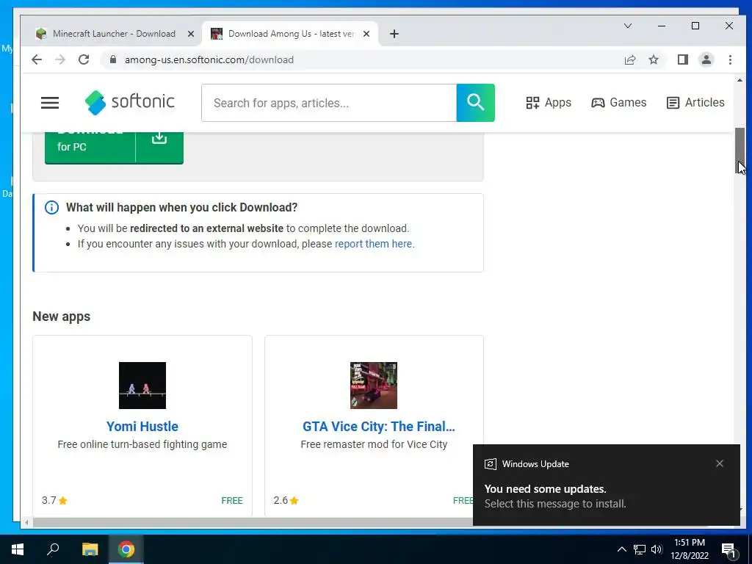Open taskbar search magnifier

pos(53,549)
